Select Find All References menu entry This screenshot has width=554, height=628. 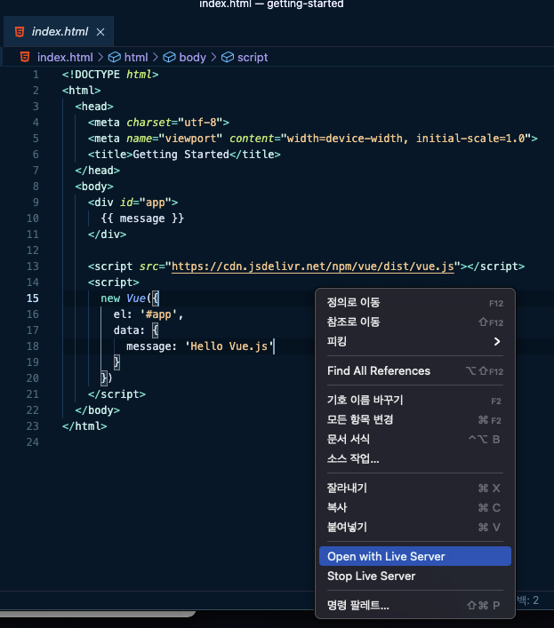click(415, 371)
